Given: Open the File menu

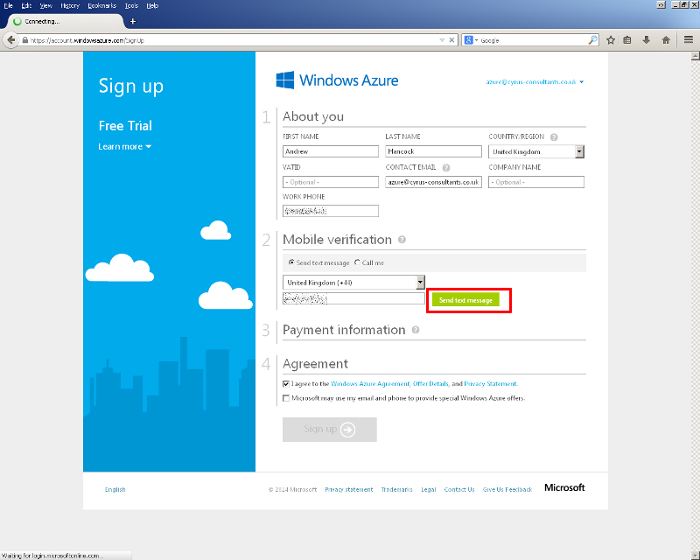Looking at the screenshot, I should pos(8,6).
